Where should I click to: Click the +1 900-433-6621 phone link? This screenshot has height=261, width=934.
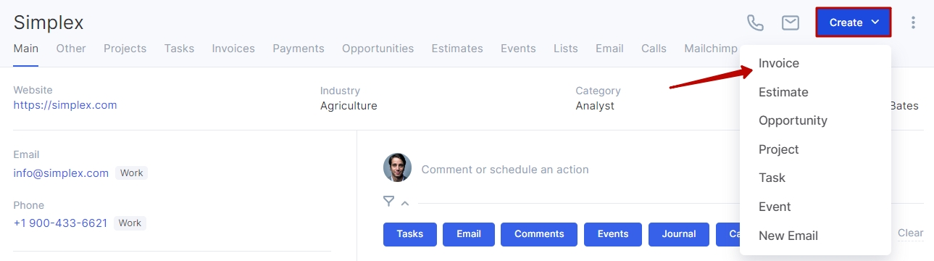tap(60, 223)
